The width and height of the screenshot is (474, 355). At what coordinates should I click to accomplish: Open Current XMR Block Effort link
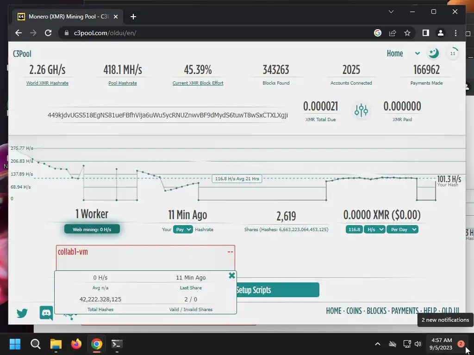coord(198,83)
